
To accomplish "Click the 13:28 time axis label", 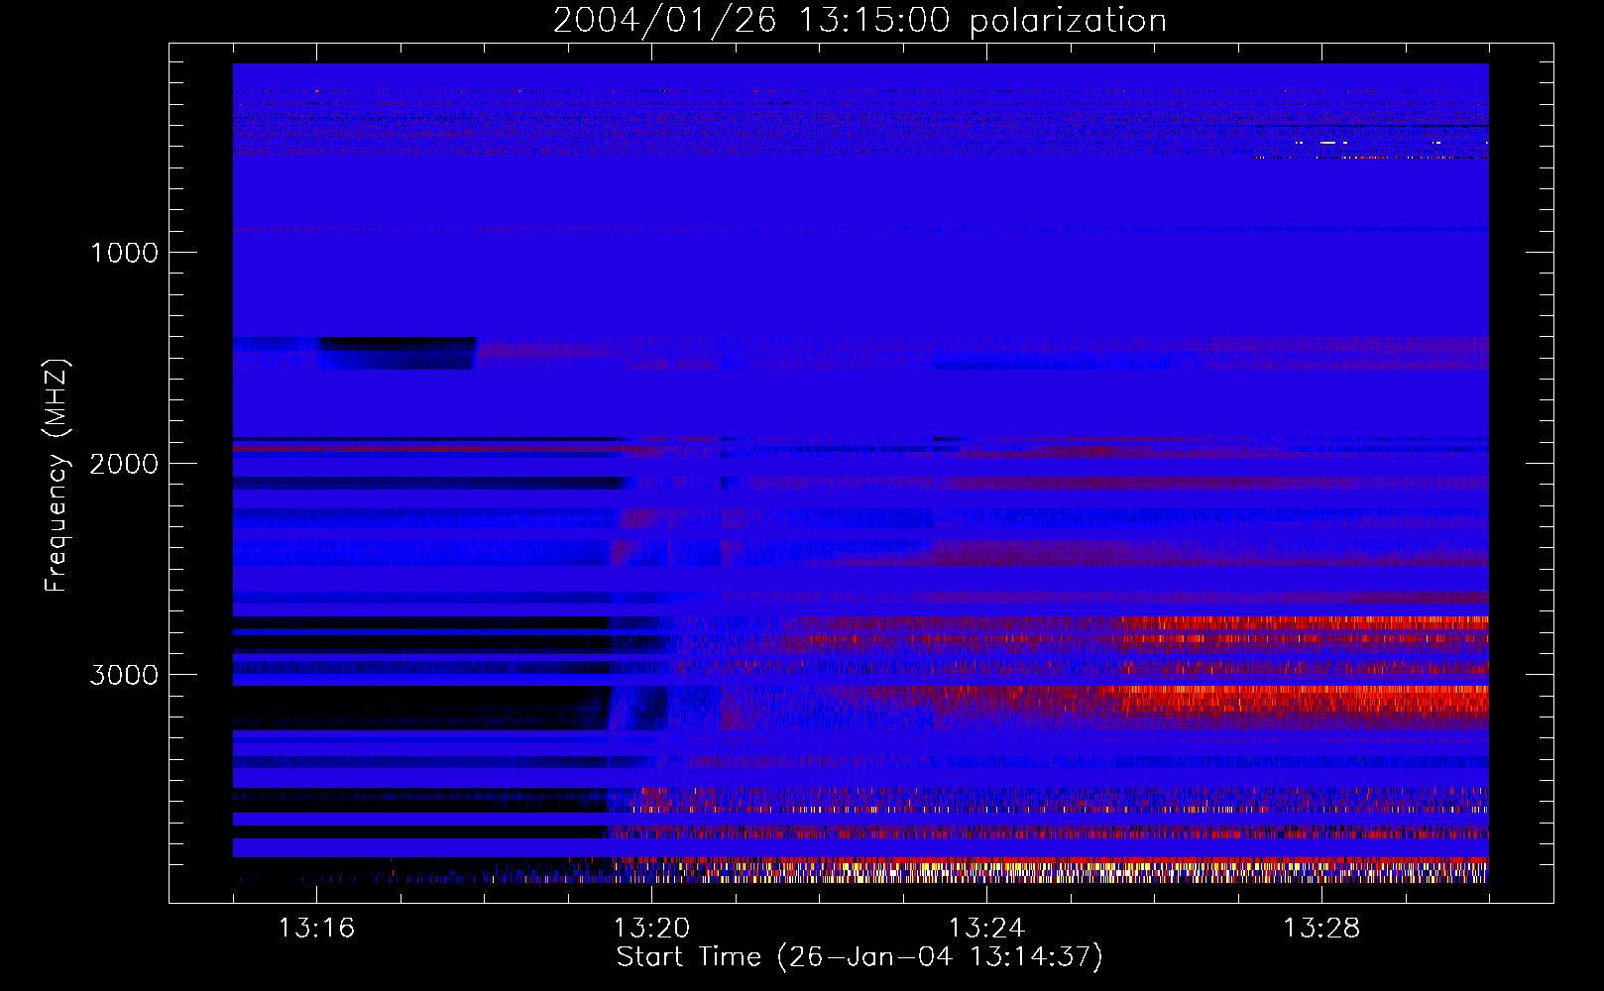I will click(1321, 929).
